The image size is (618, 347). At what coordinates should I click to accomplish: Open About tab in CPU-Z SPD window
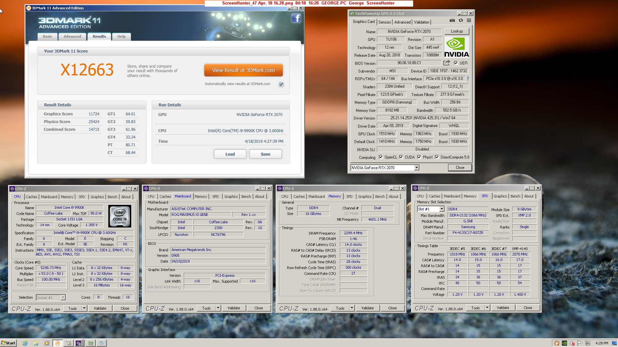pyautogui.click(x=529, y=196)
